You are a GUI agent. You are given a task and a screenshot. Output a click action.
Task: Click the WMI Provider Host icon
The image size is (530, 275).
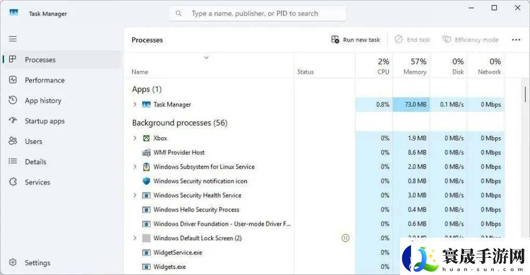[147, 152]
